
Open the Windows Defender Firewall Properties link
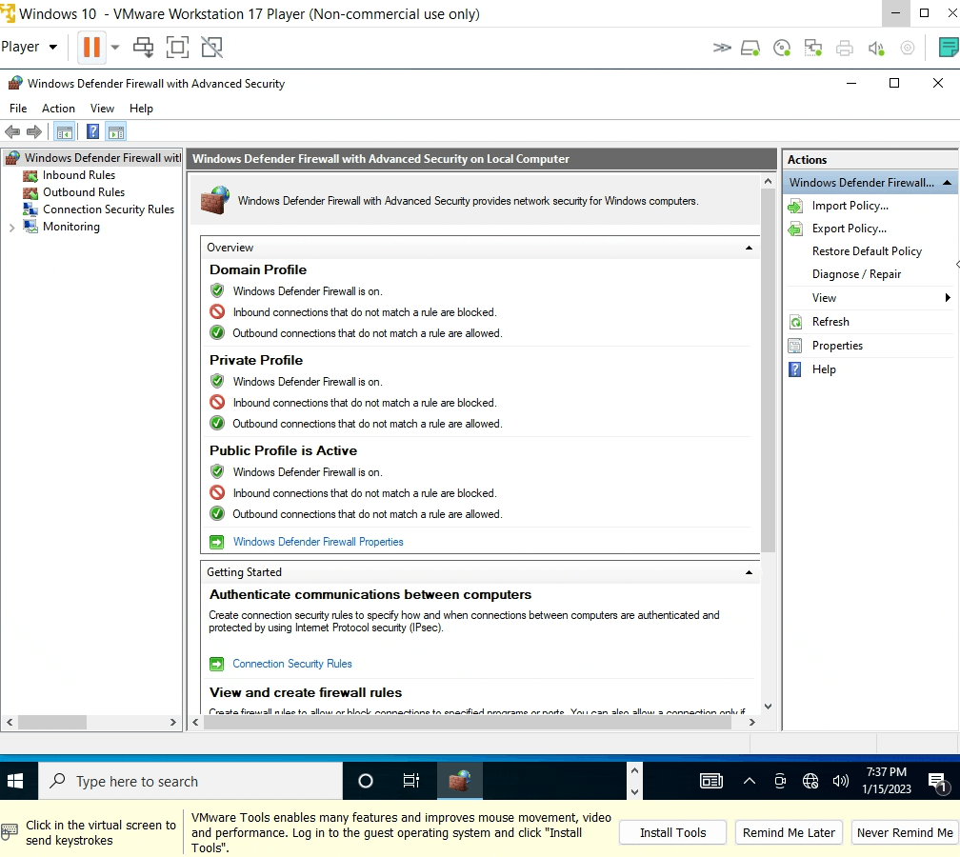(318, 542)
